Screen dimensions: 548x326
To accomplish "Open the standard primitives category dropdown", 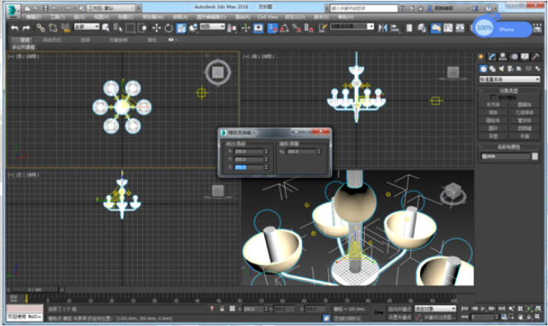I will 509,79.
